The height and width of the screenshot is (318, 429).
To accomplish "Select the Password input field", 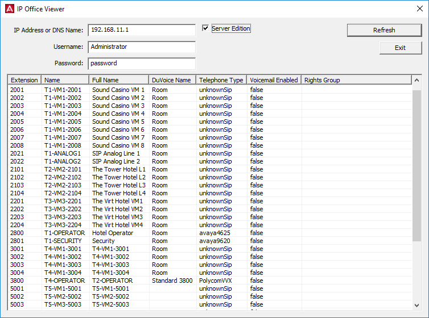I will (141, 64).
